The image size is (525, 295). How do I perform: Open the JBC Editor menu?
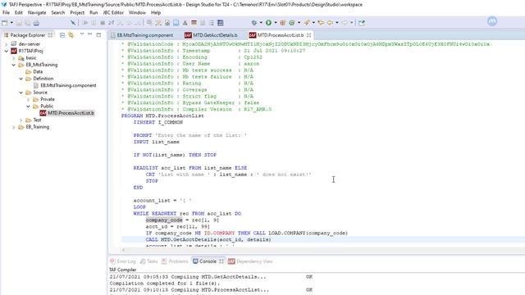113,12
